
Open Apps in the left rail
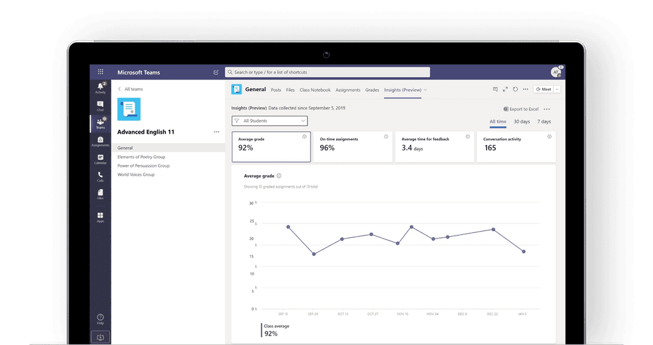tap(100, 218)
